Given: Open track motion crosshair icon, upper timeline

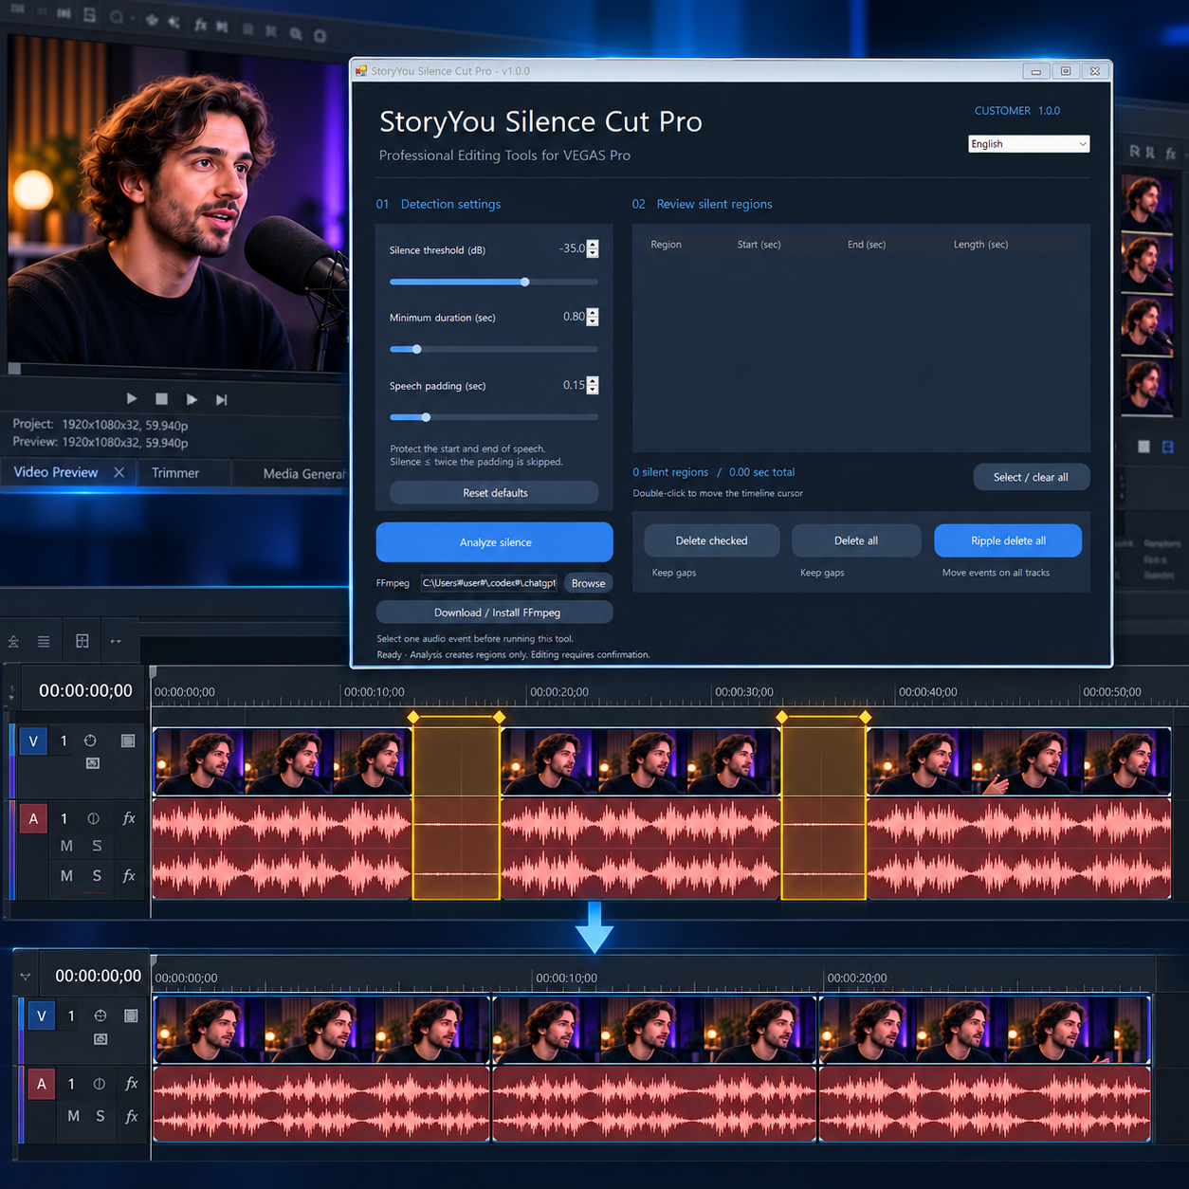Looking at the screenshot, I should pos(90,741).
